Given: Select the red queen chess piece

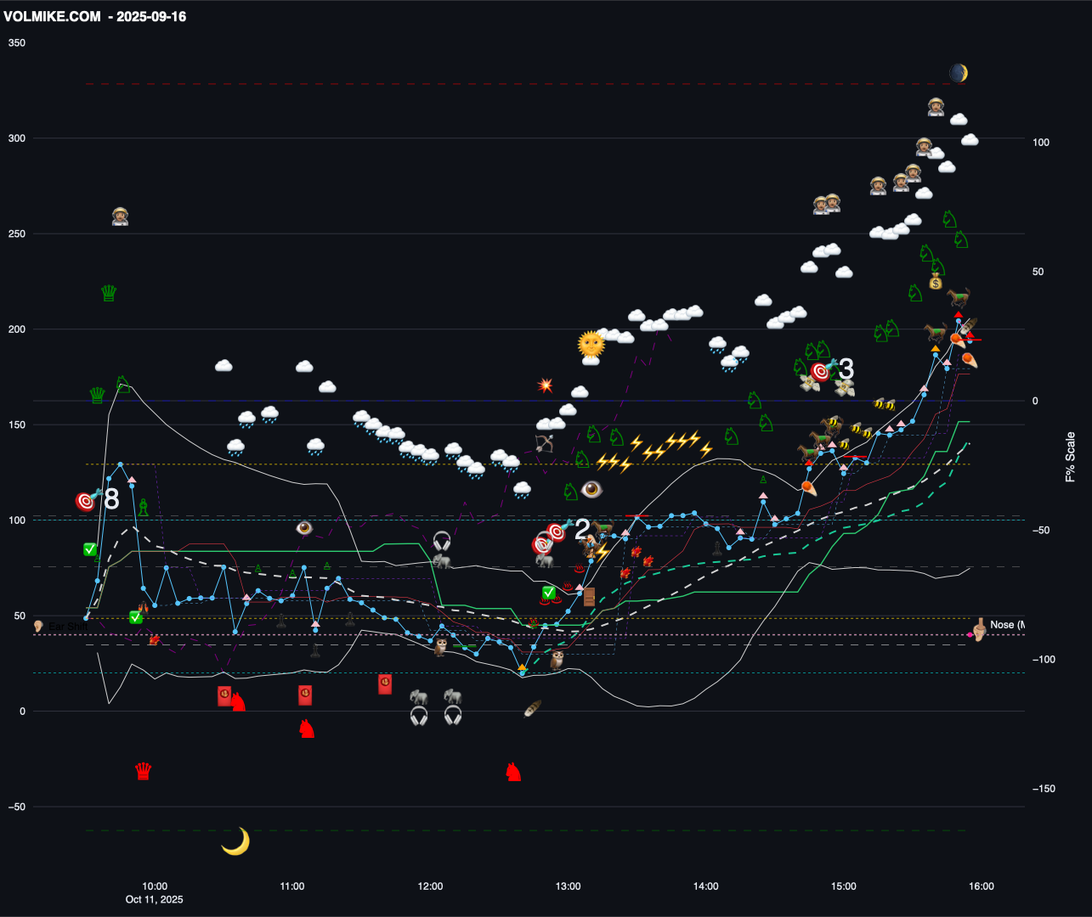Looking at the screenshot, I should tap(144, 772).
